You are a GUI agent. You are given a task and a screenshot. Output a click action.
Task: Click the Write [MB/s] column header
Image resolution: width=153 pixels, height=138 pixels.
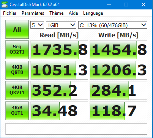[x=118, y=35]
